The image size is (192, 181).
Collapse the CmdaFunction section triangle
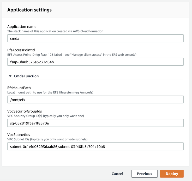10,76
